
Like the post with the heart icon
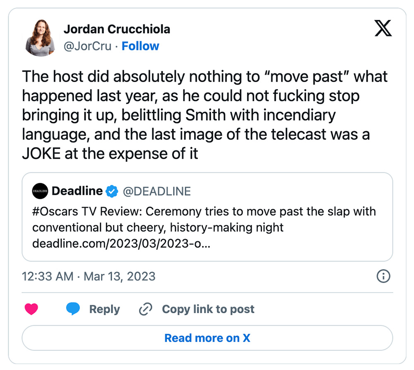(x=31, y=309)
